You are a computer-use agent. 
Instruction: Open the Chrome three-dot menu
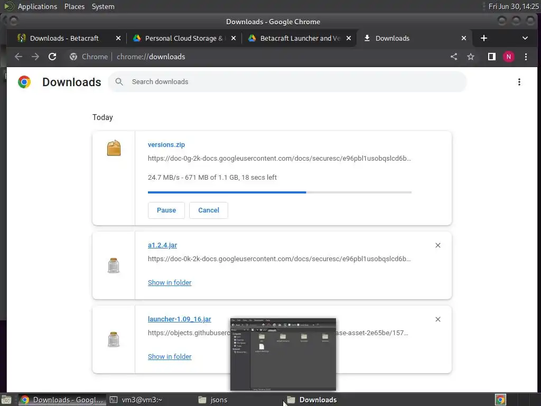point(526,57)
